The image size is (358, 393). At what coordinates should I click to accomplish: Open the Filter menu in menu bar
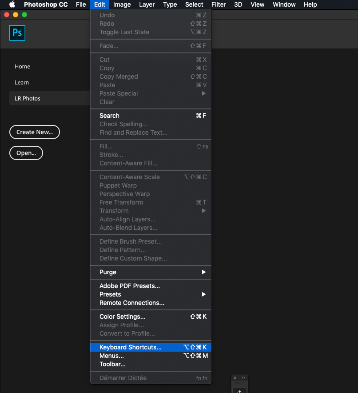(x=219, y=5)
